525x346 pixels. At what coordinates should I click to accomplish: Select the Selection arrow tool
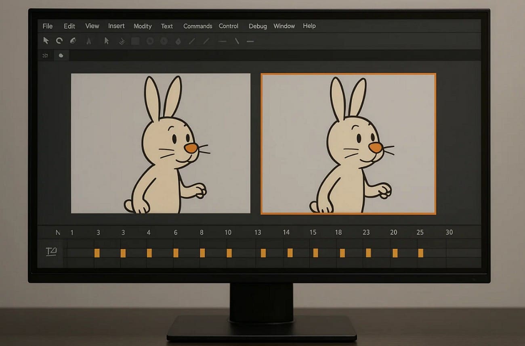(x=46, y=41)
